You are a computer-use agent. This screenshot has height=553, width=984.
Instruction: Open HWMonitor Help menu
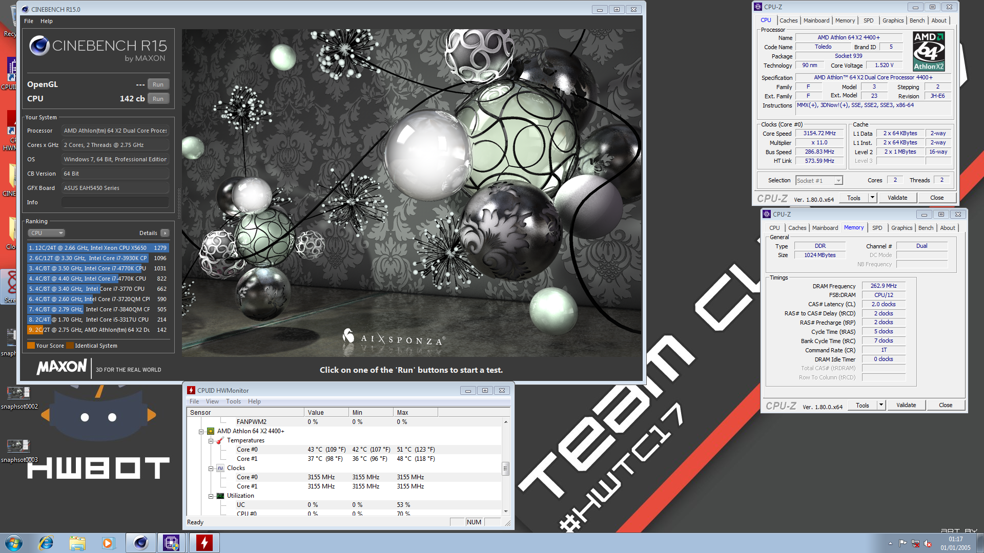coord(254,401)
